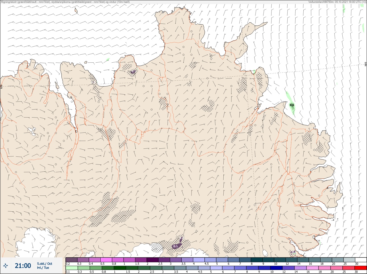The image size is (367, 274).
Task: Select the pink 18 swatch in the lower legend row
Action: (325, 268)
